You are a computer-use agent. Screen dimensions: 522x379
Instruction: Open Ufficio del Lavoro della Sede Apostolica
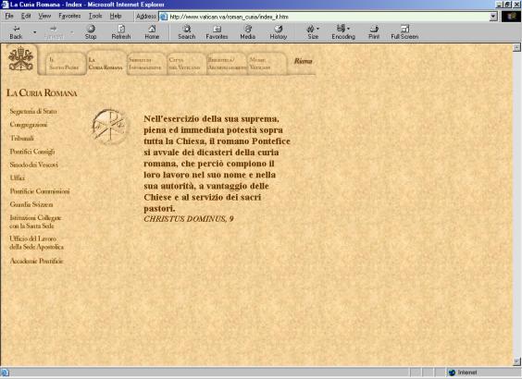(36, 243)
